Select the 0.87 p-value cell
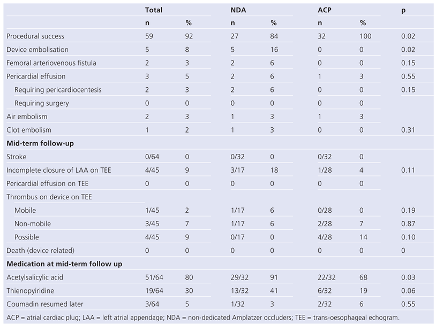This screenshot has width=436, height=325. (x=407, y=223)
